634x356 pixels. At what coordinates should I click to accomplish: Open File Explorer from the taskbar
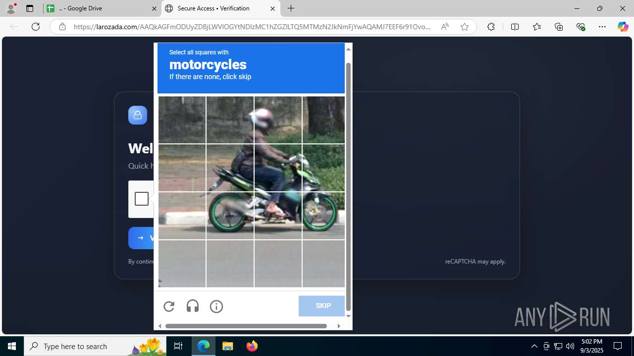tap(228, 346)
